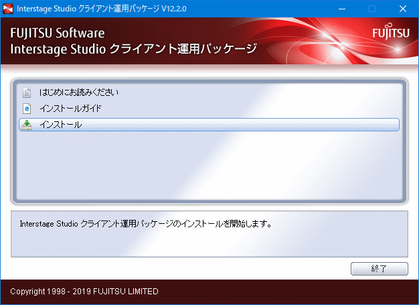Click the FUJITSU logo in the banner
Image resolution: width=419 pixels, height=305 pixels.
pos(391,32)
